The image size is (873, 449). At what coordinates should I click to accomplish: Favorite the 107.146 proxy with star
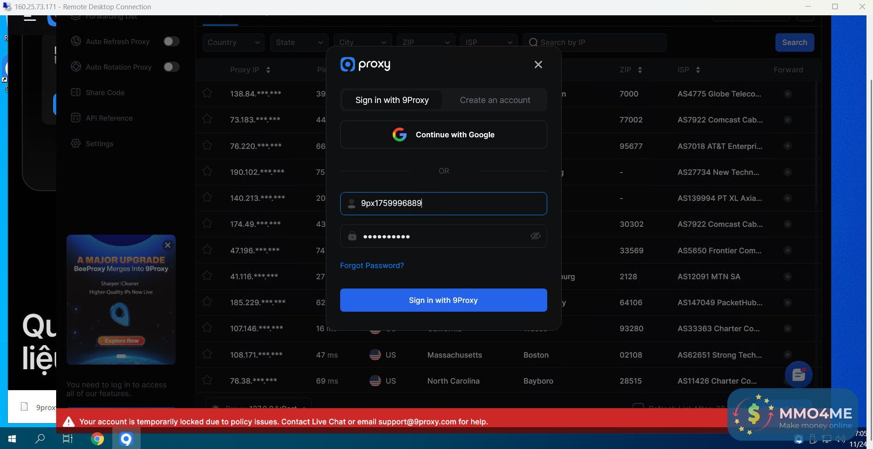[x=207, y=328]
